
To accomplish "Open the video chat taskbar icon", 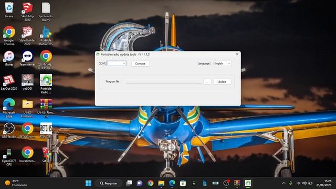I will point(140,183).
